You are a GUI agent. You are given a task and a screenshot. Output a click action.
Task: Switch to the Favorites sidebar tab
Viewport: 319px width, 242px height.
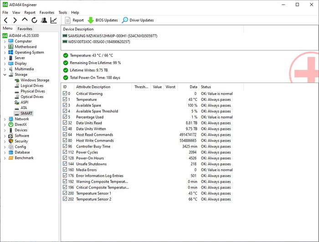pos(25,29)
